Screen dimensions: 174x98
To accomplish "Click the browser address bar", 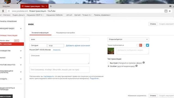I will [x=85, y=11].
